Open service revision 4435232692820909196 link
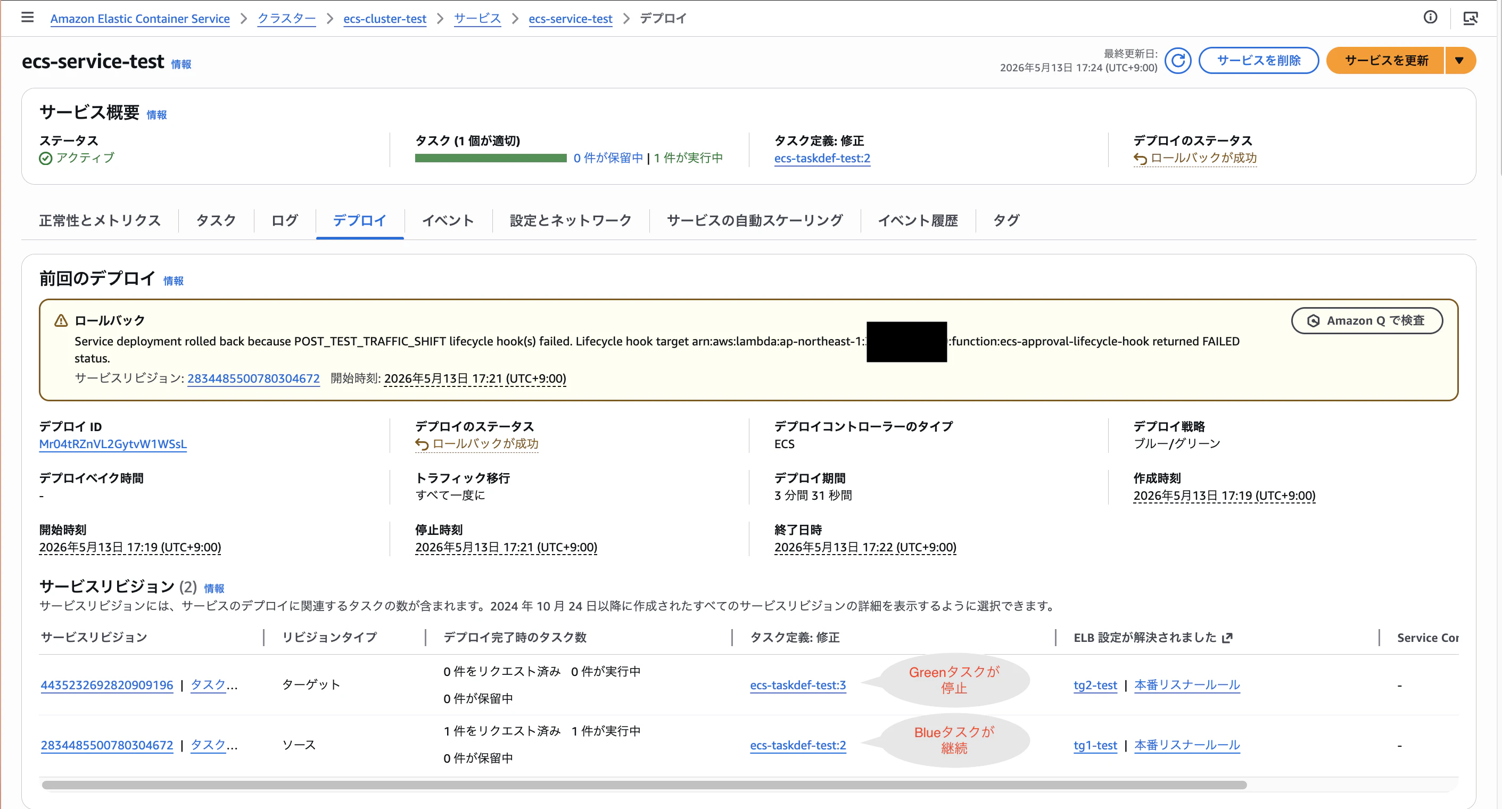The image size is (1502, 809). tap(106, 685)
